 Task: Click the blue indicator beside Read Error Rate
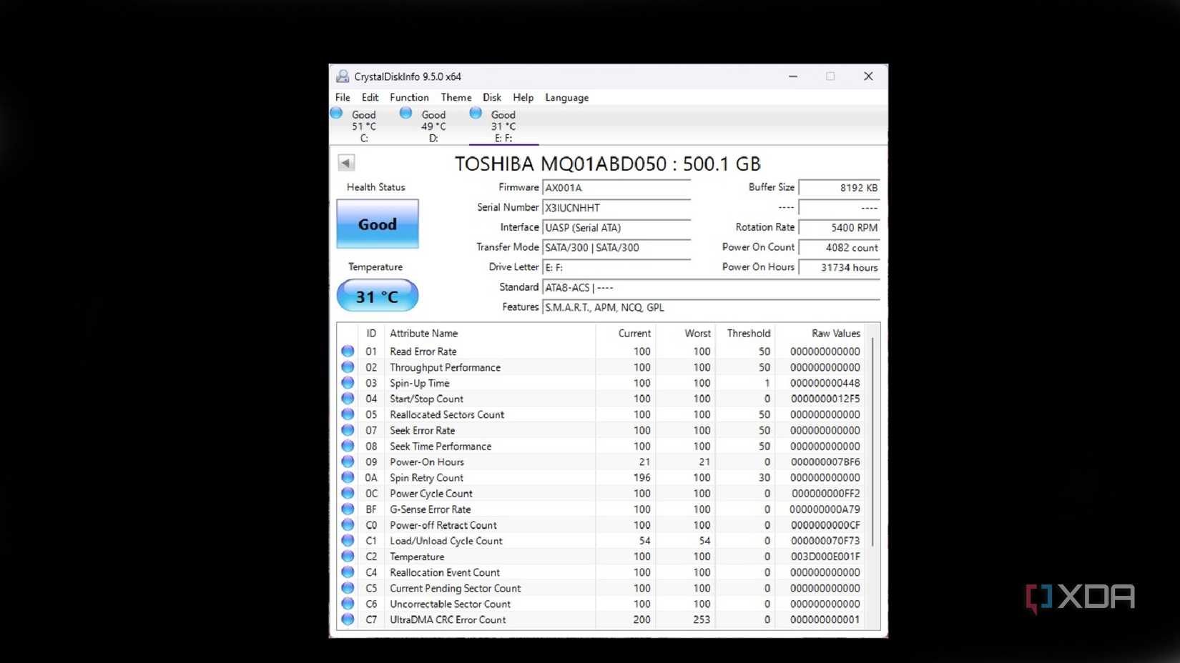tap(348, 351)
